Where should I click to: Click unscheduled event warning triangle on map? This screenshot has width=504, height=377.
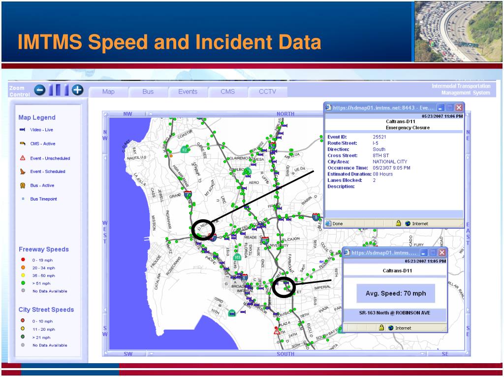click(277, 331)
